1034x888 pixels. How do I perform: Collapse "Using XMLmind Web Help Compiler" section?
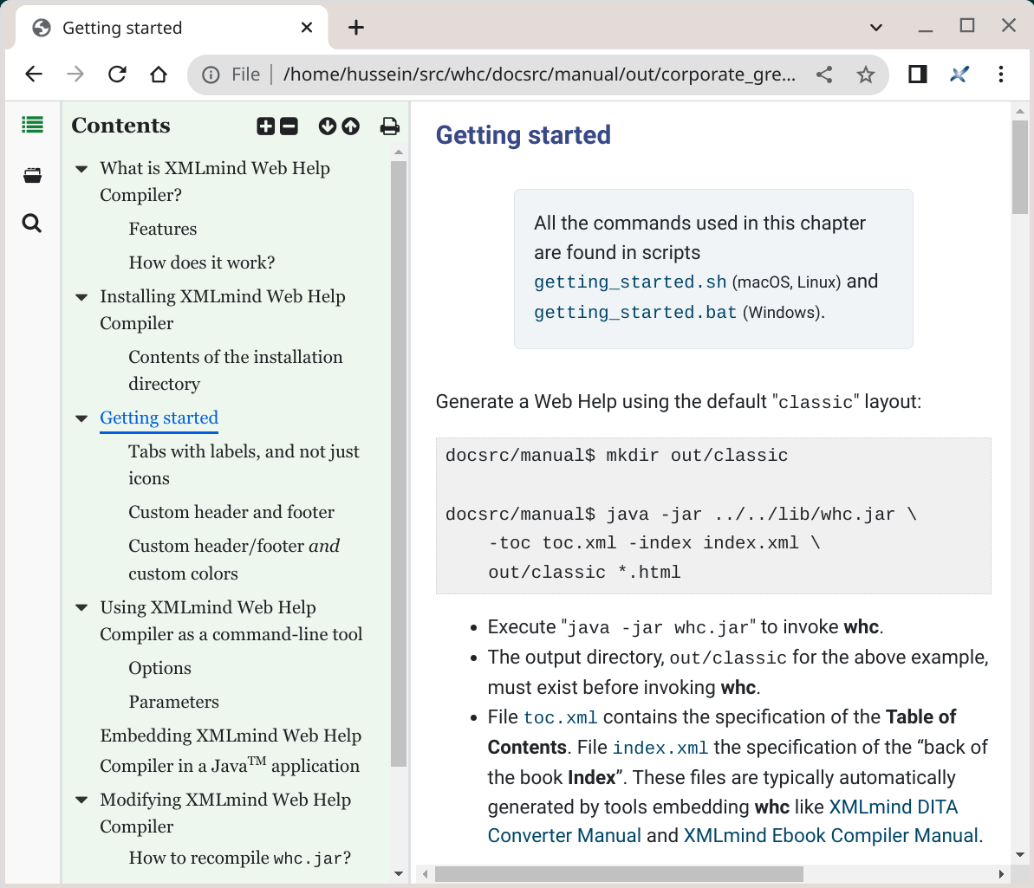(81, 608)
